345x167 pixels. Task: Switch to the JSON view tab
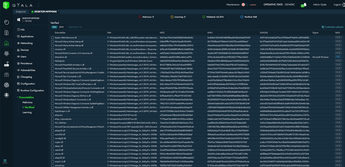[x=61, y=27]
